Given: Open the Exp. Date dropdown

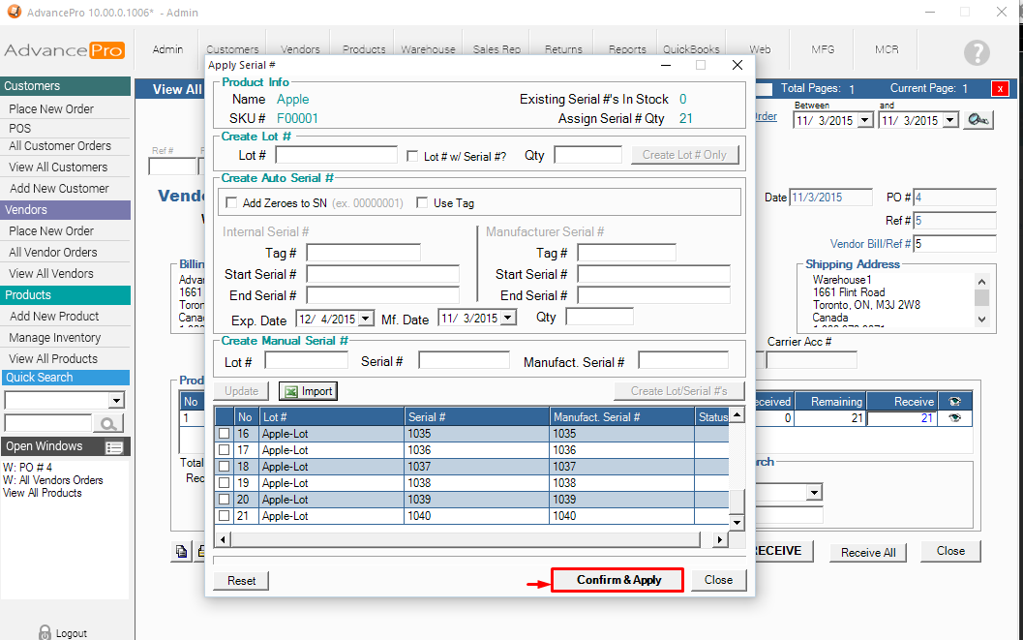Looking at the screenshot, I should [x=366, y=318].
